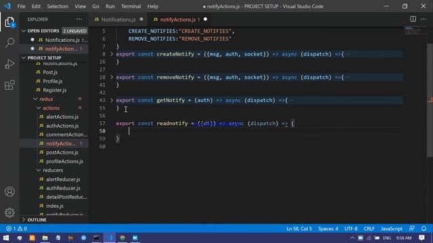Open alertActions.js in the file tree
Screen dimensions: 433x243
click(62, 117)
